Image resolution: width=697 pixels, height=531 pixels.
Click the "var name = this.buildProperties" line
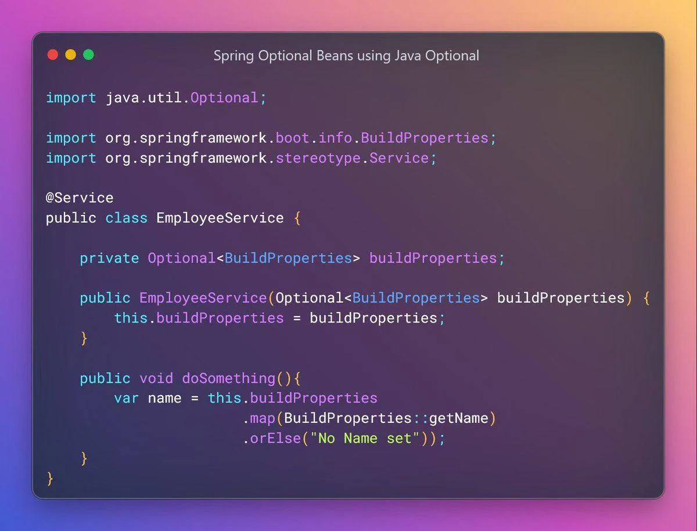tap(246, 399)
